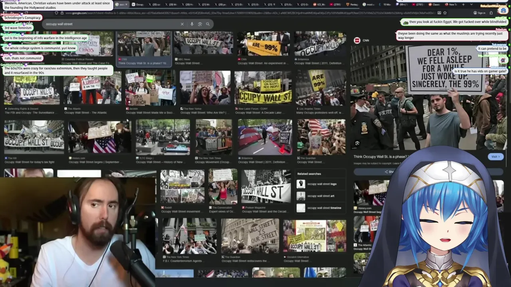Select 'occupy wall street art' related search
The width and height of the screenshot is (511, 287).
point(321,196)
